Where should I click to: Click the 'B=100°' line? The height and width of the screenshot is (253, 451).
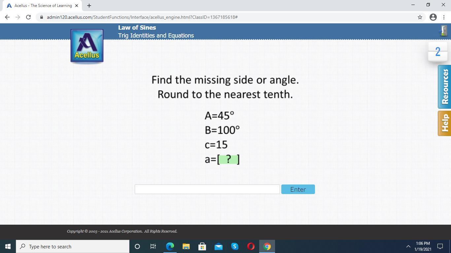(x=222, y=130)
